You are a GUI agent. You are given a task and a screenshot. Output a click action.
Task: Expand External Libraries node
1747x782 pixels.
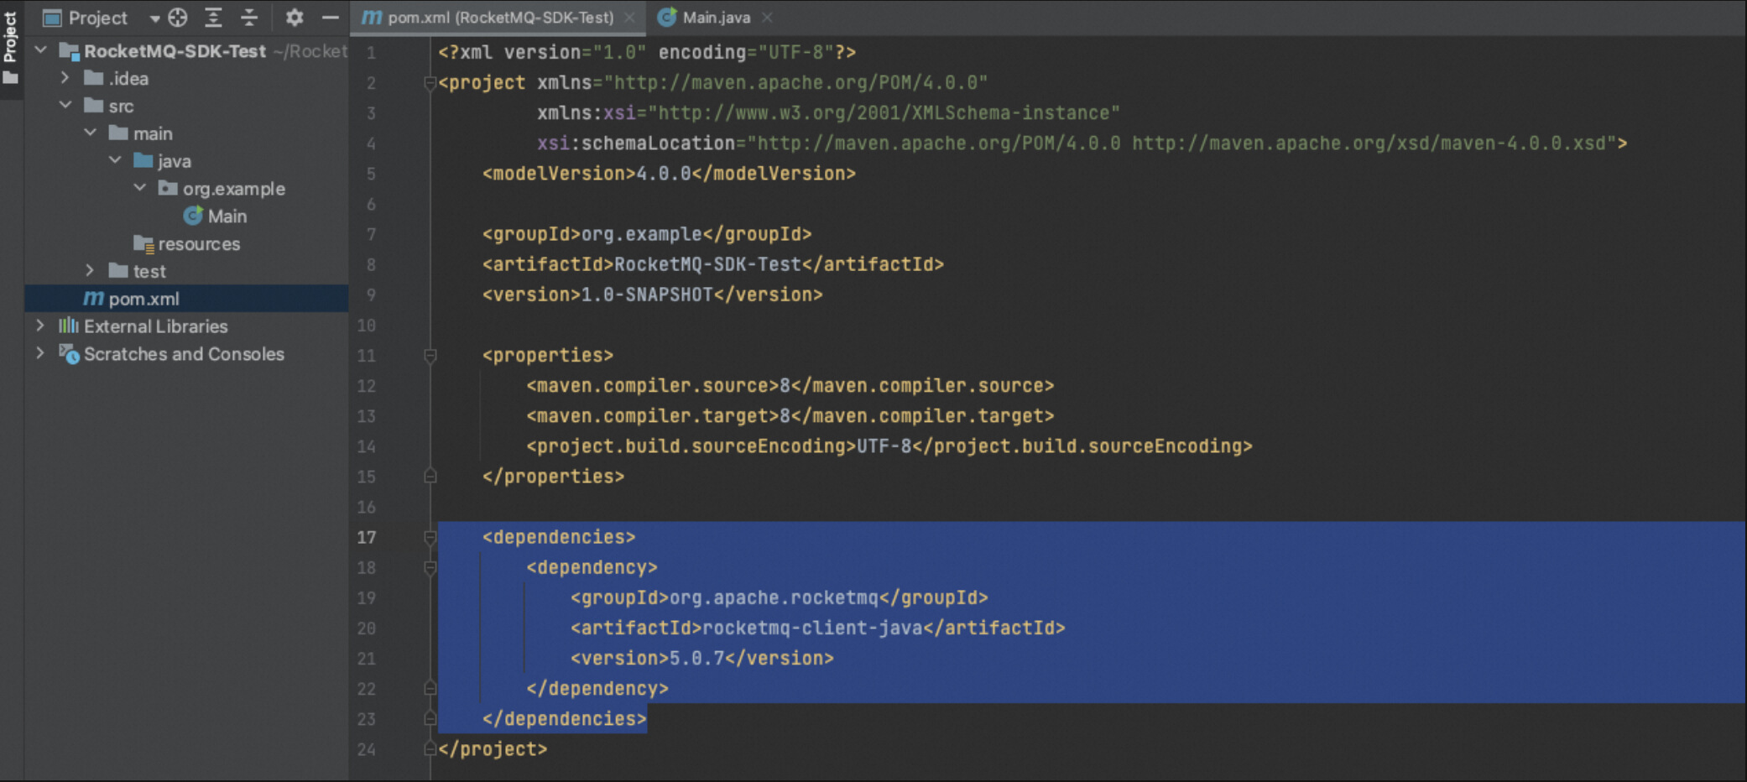click(40, 326)
